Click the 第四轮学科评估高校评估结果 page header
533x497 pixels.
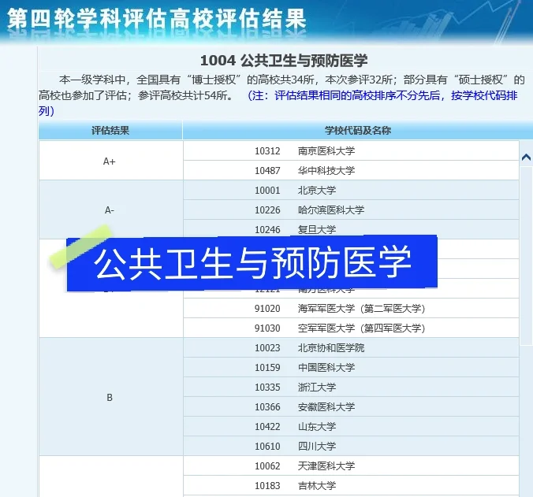tap(156, 19)
